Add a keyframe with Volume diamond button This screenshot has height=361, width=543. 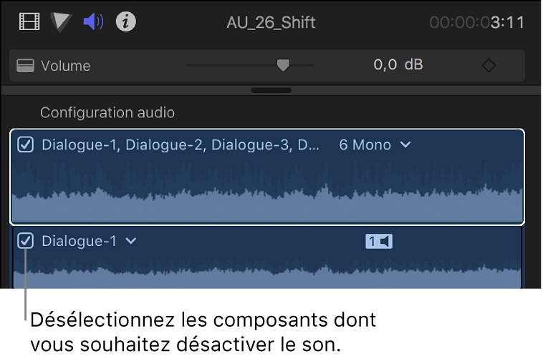(489, 66)
